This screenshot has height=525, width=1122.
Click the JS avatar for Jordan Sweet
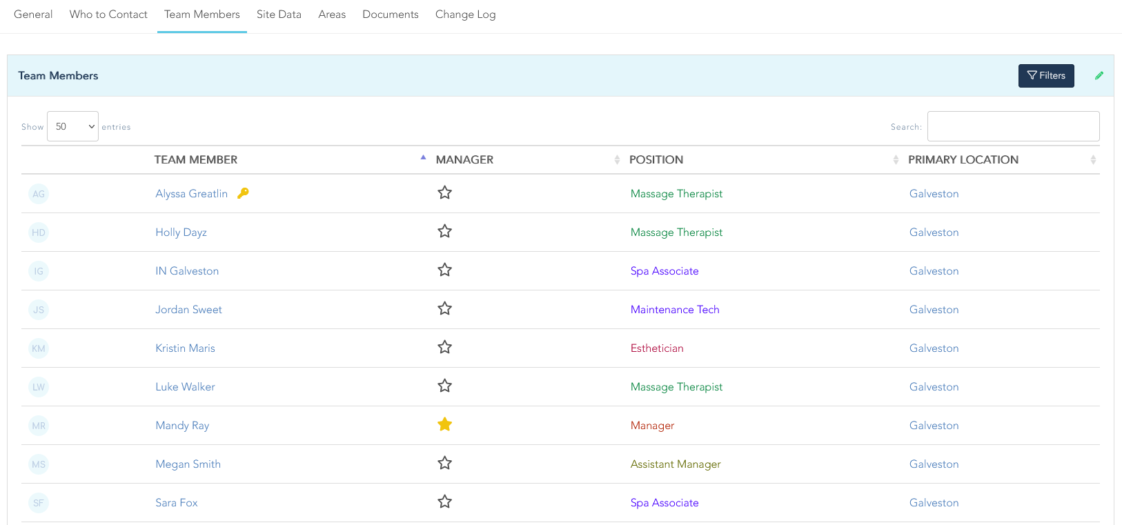(x=39, y=310)
